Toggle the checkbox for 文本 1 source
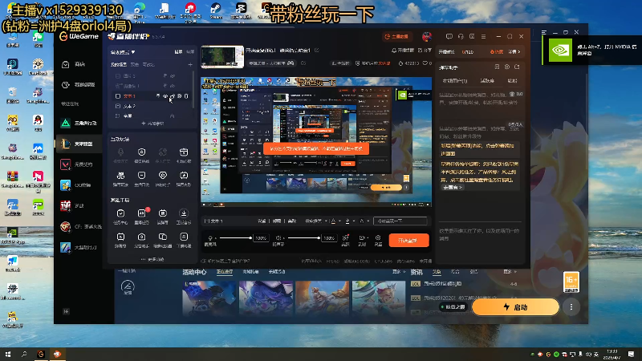This screenshot has height=361, width=642. click(118, 96)
